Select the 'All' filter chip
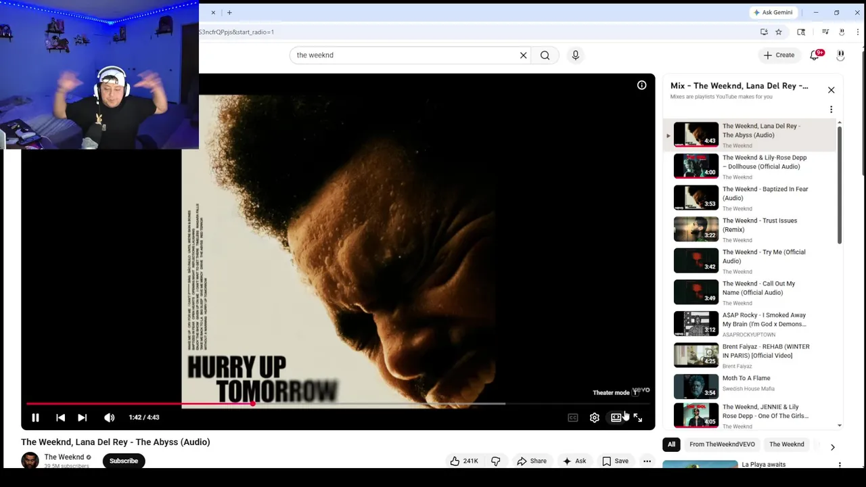The height and width of the screenshot is (487, 866). click(671, 444)
